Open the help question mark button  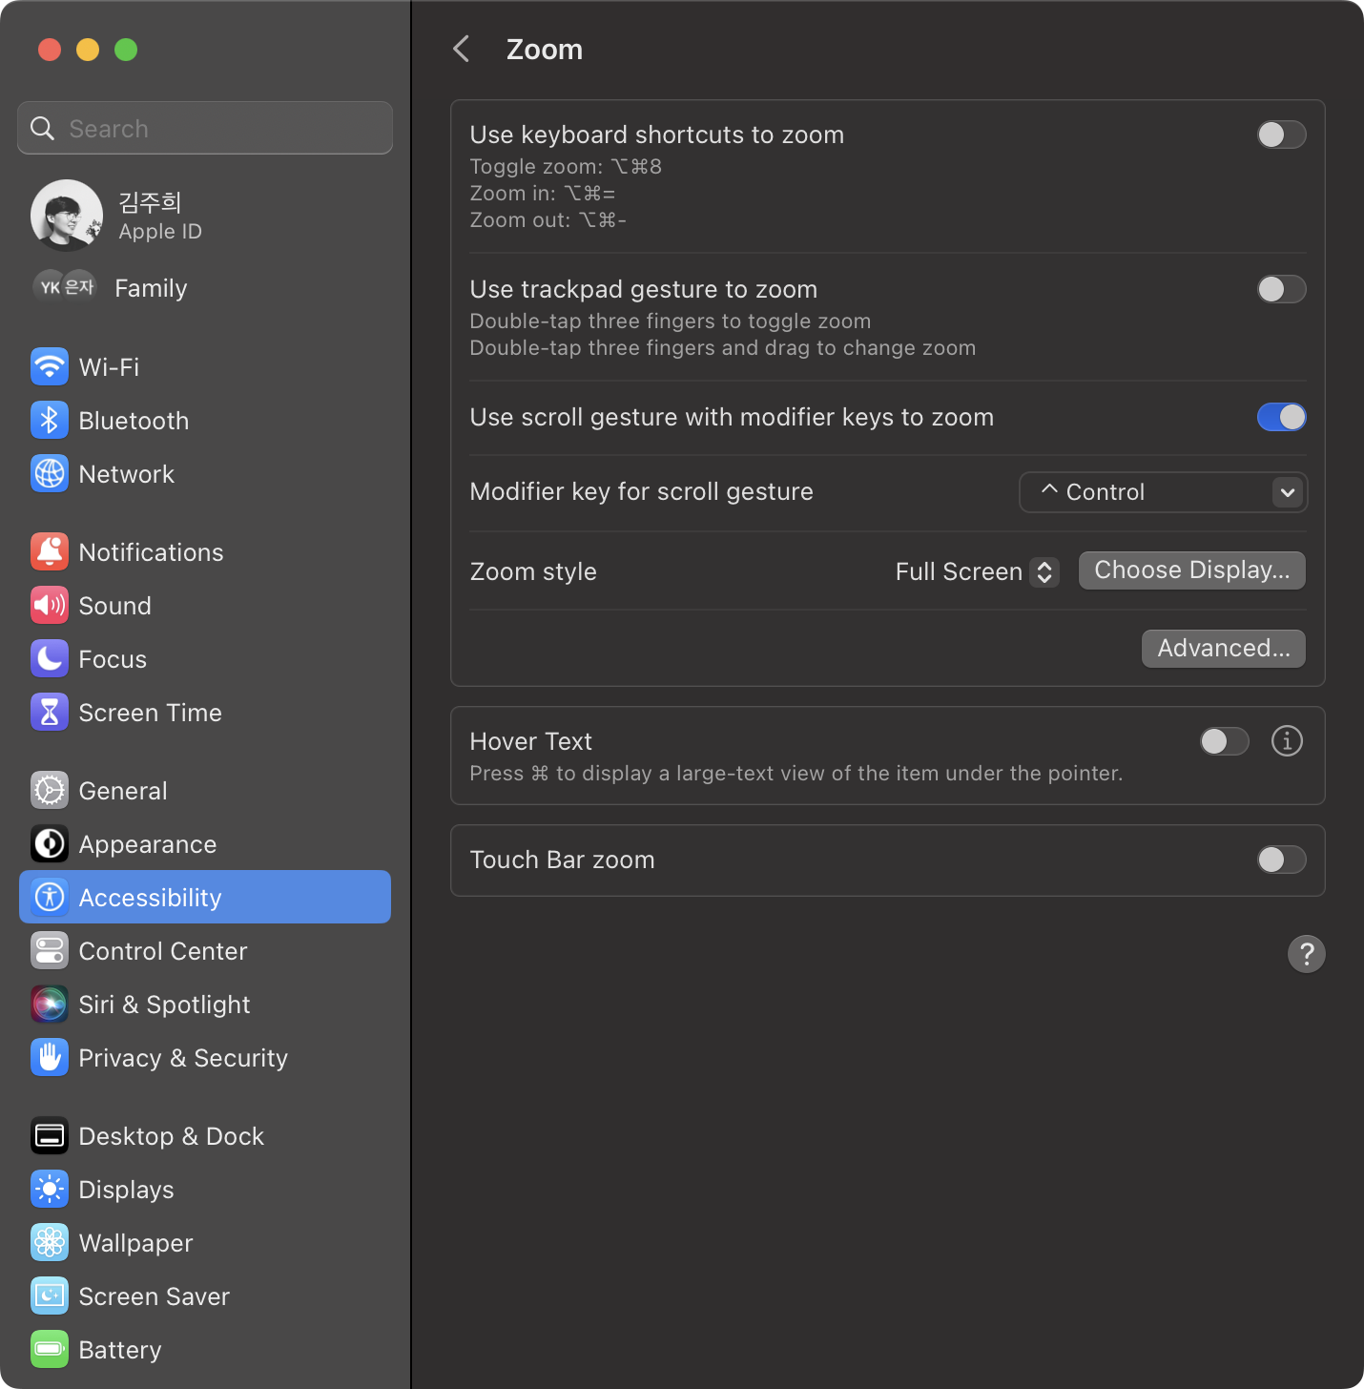pos(1306,953)
